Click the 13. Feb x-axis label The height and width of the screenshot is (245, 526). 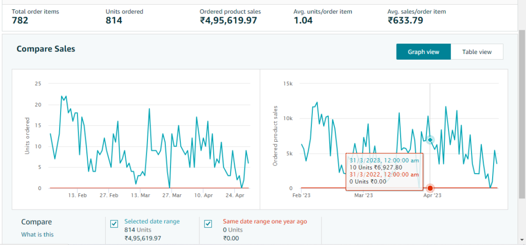tap(79, 196)
